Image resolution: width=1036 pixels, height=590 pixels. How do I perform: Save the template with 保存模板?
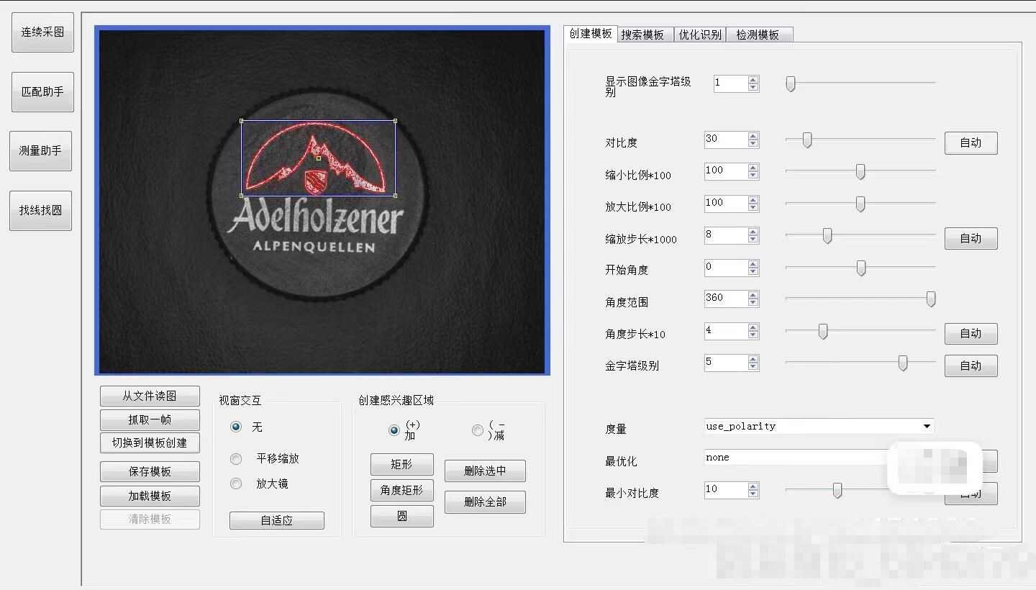(150, 471)
